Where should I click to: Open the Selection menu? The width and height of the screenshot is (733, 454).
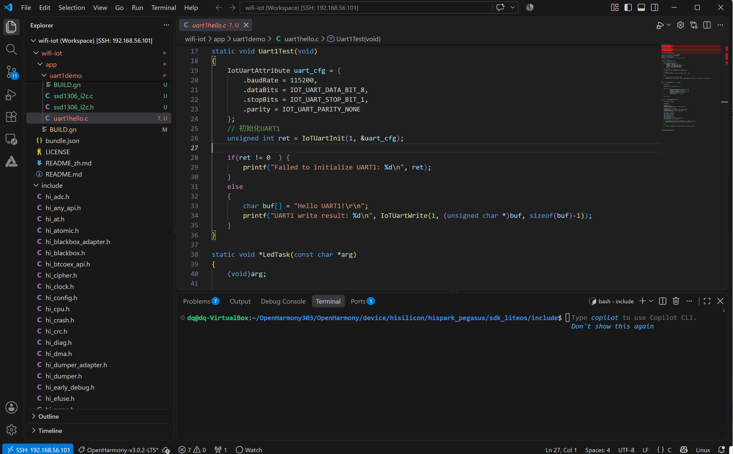[x=72, y=7]
